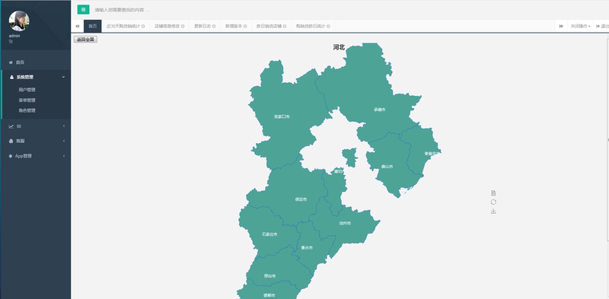Open 用户管理 in the sidebar
This screenshot has height=299, width=609.
click(27, 90)
